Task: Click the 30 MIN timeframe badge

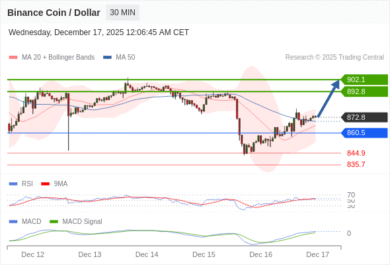Action: point(123,13)
